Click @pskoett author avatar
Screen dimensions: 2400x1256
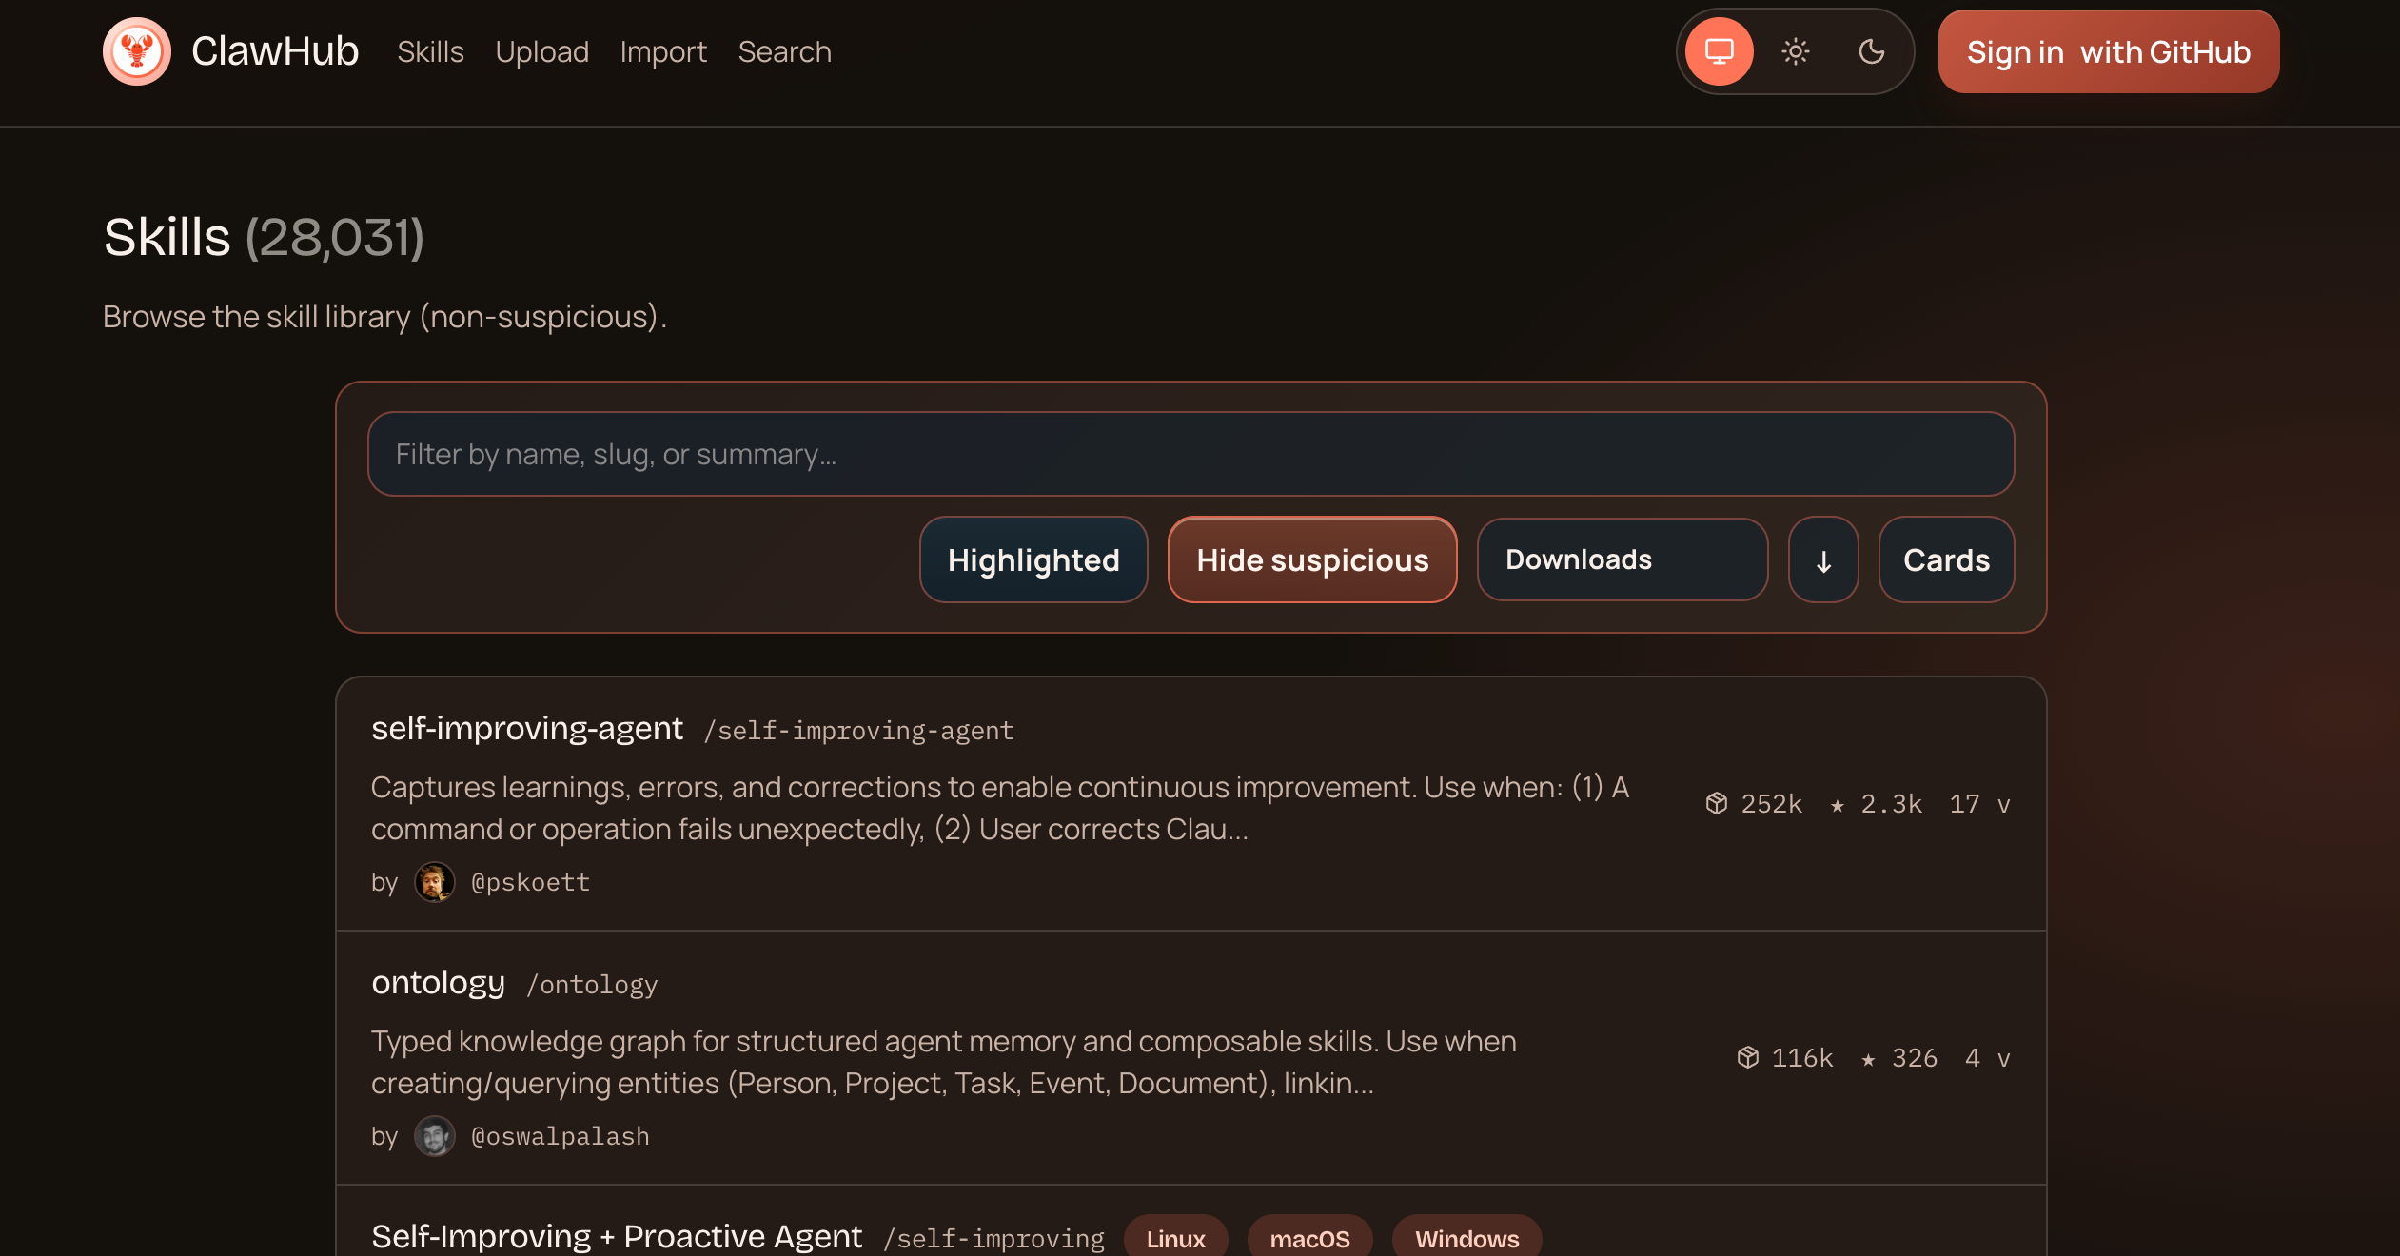(x=434, y=882)
